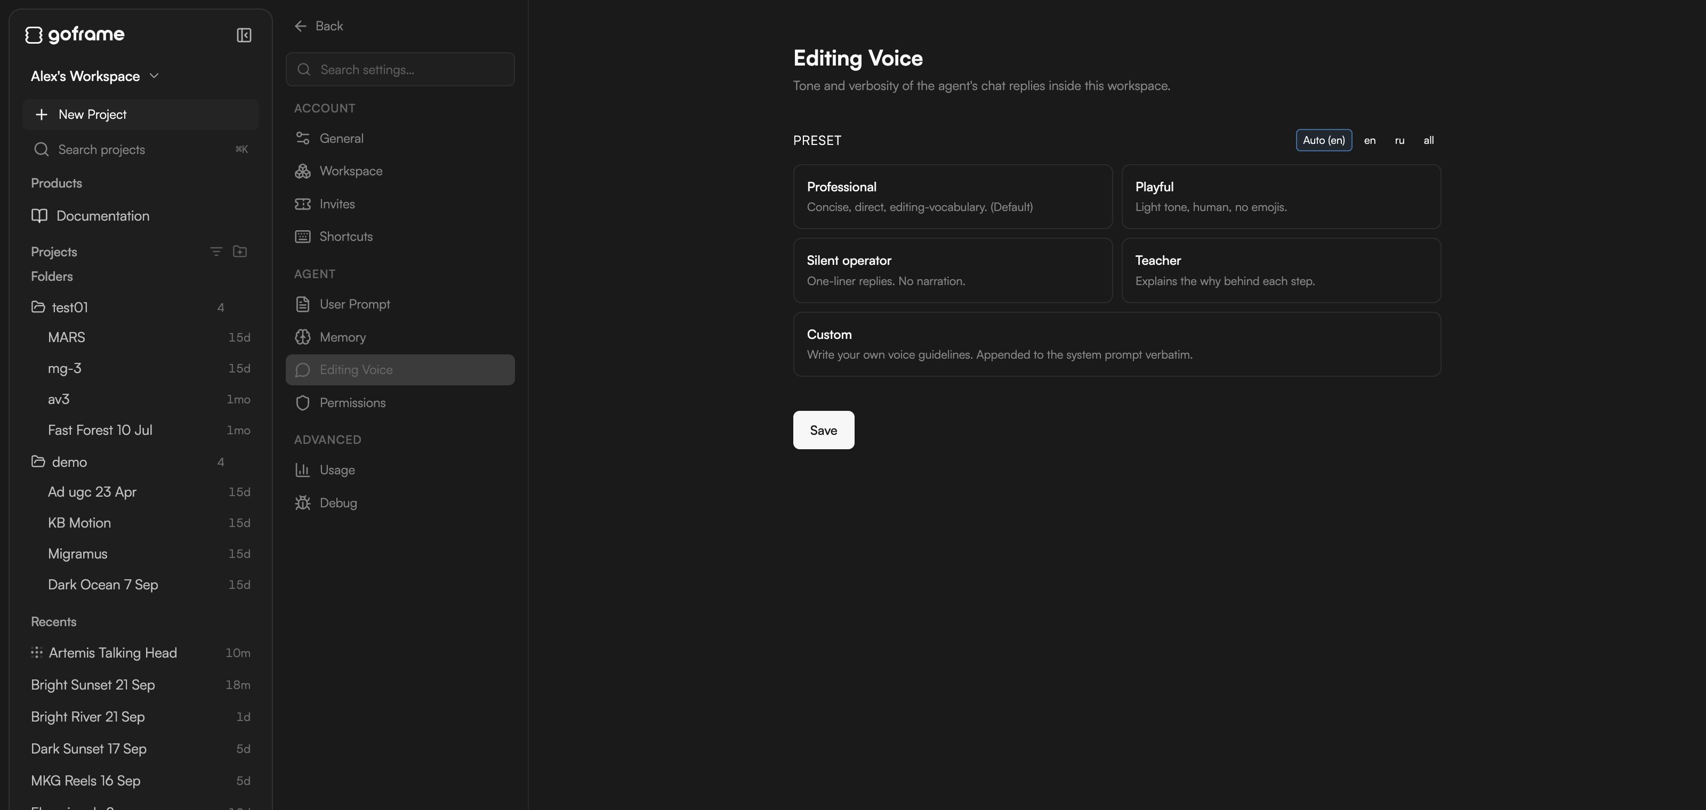Open recent MKG Reels 16 Sep
This screenshot has height=810, width=1706.
[x=140, y=781]
